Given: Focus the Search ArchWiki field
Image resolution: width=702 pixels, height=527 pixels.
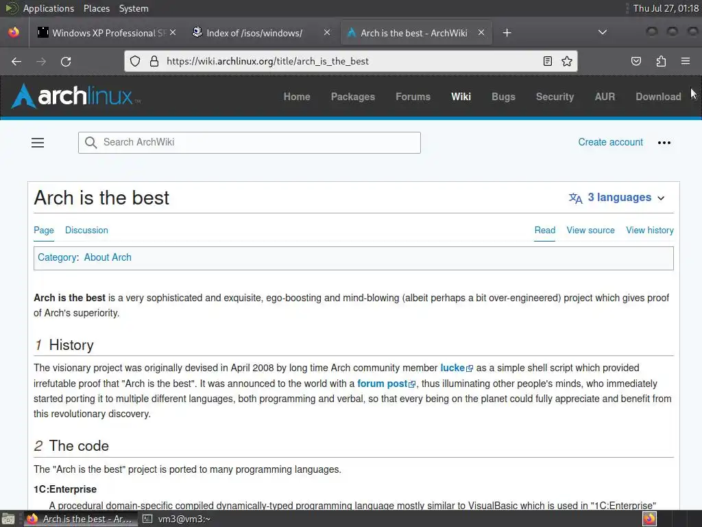Looking at the screenshot, I should point(250,143).
